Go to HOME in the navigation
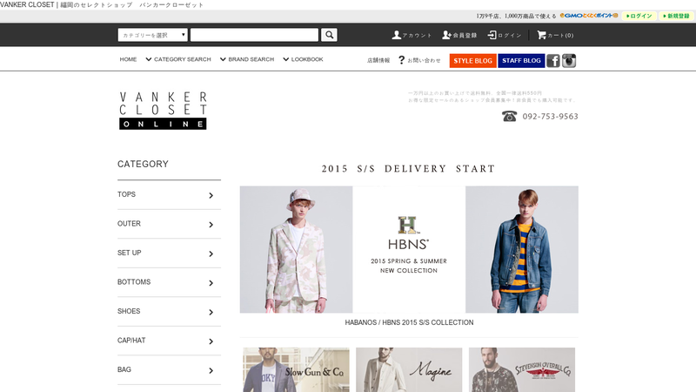This screenshot has height=392, width=696. pos(128,59)
